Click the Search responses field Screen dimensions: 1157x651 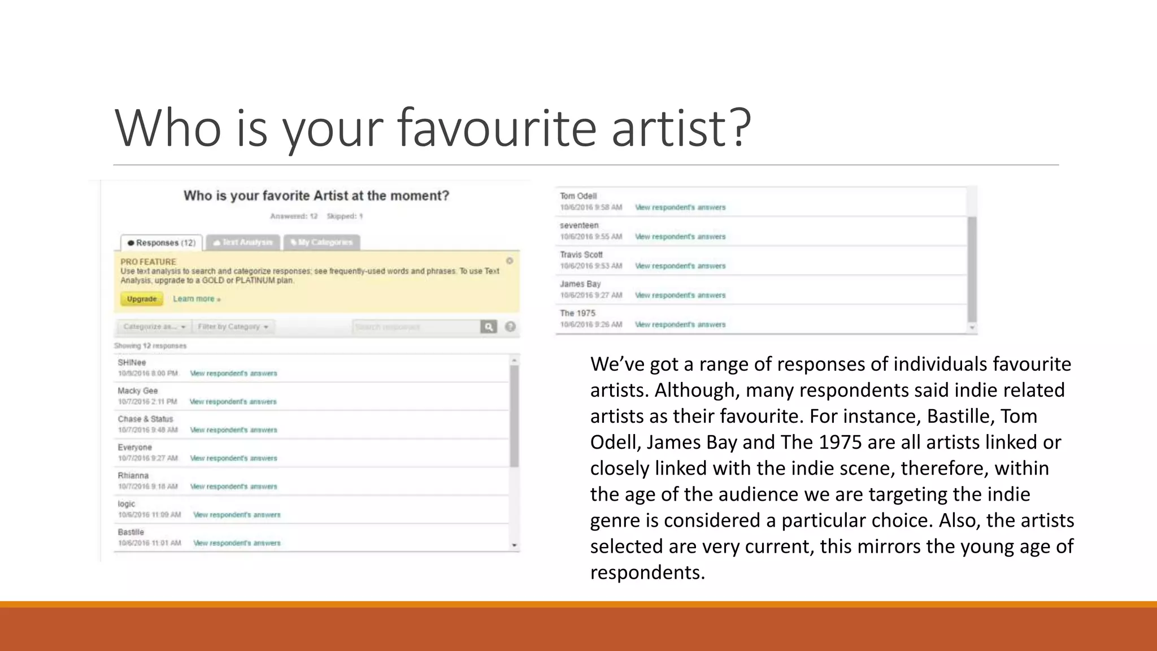pos(416,327)
